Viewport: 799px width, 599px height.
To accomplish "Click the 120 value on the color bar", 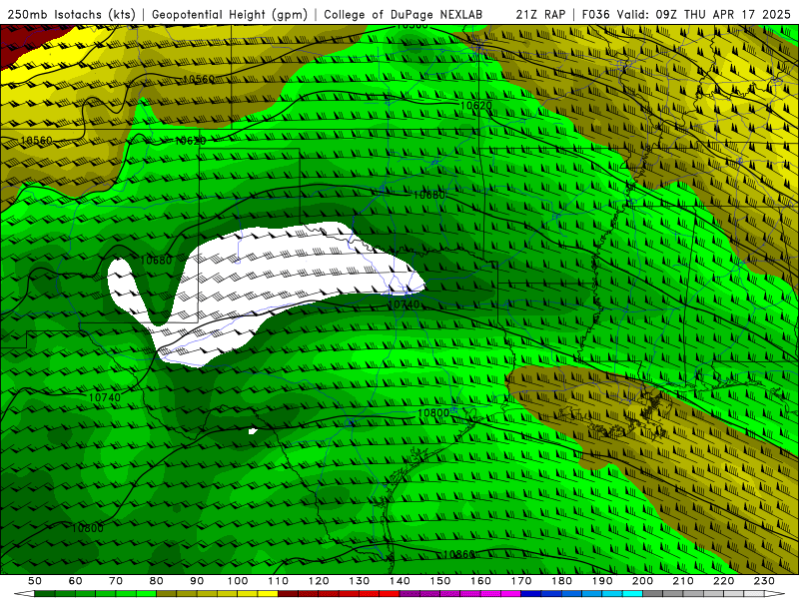I will pyautogui.click(x=319, y=581).
